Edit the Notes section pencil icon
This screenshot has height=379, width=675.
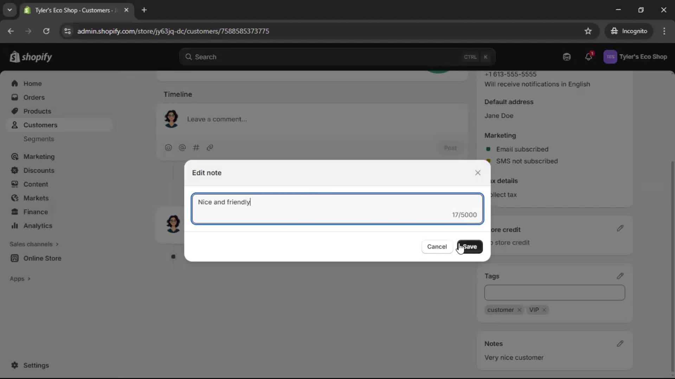(620, 343)
